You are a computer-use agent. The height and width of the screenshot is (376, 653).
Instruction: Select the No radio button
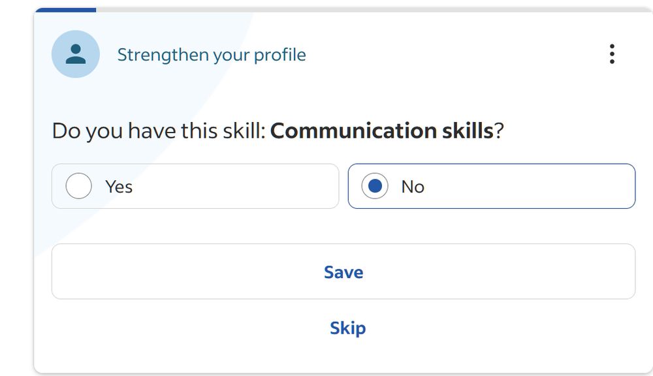pyautogui.click(x=375, y=187)
